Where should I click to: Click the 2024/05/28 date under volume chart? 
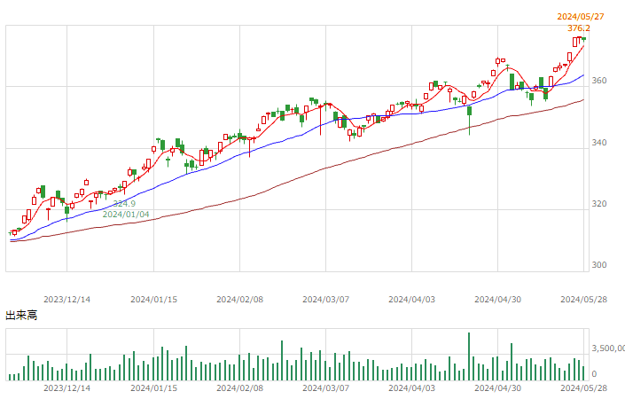pyautogui.click(x=584, y=387)
